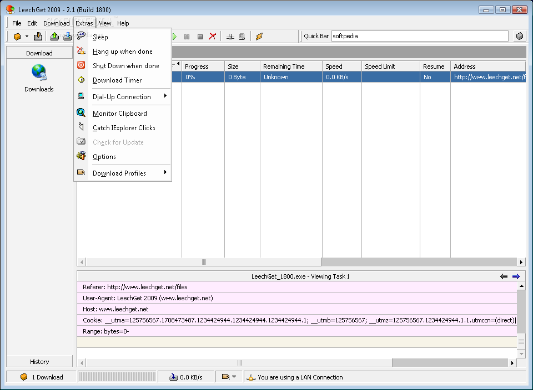Click the Download Timer stopwatch icon
This screenshot has width=533, height=390.
tap(81, 79)
